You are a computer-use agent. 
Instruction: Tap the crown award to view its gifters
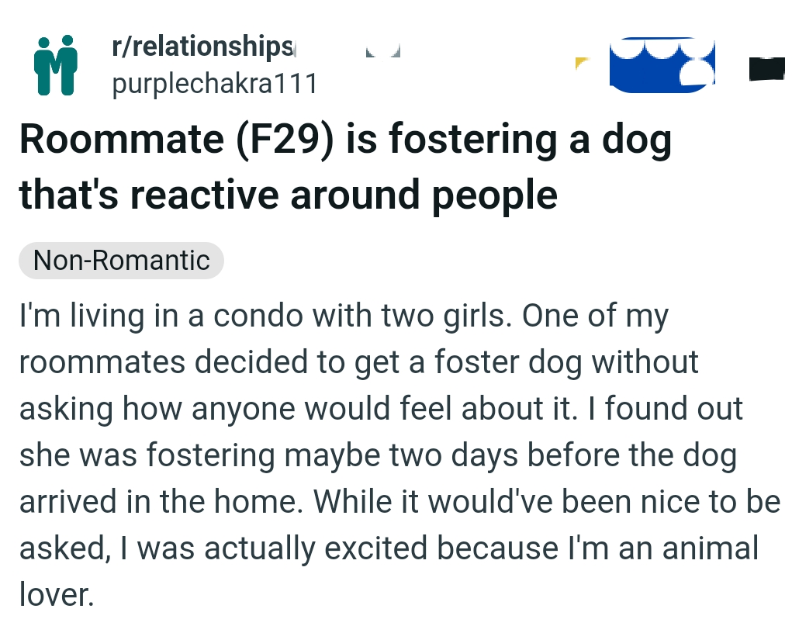(662, 67)
